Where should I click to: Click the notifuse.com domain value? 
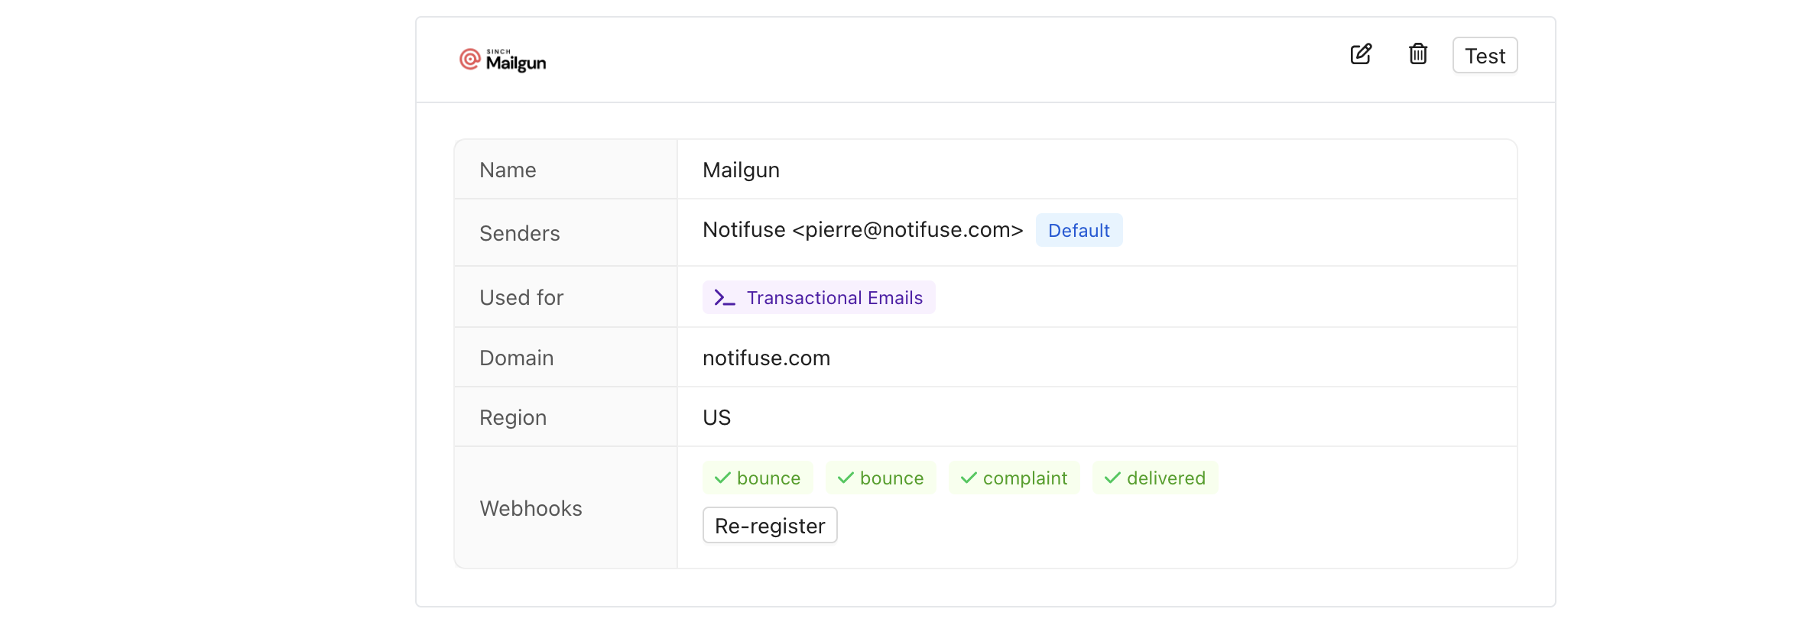[x=766, y=358]
